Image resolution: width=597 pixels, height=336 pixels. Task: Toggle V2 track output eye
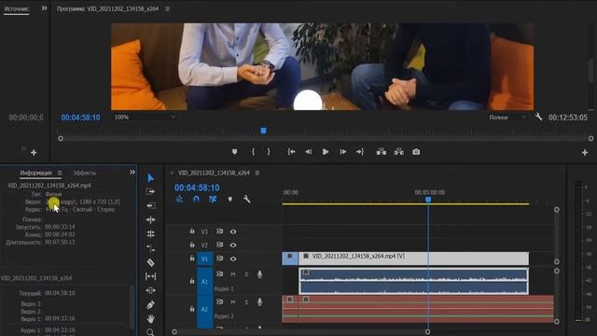233,245
